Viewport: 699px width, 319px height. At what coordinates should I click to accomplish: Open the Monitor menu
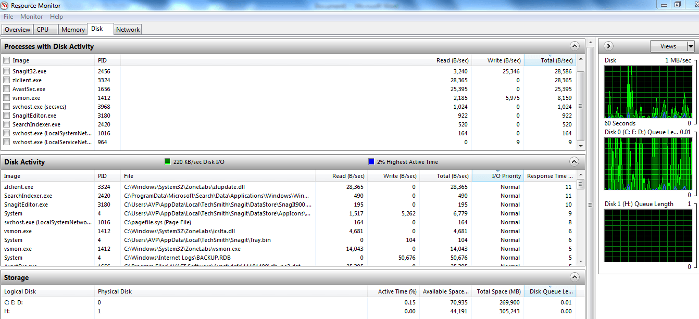point(32,17)
